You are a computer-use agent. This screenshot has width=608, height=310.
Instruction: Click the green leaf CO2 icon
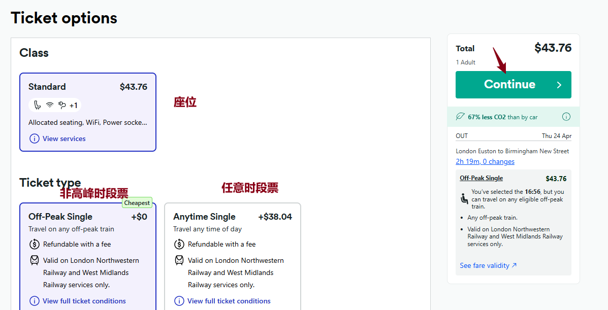(460, 117)
